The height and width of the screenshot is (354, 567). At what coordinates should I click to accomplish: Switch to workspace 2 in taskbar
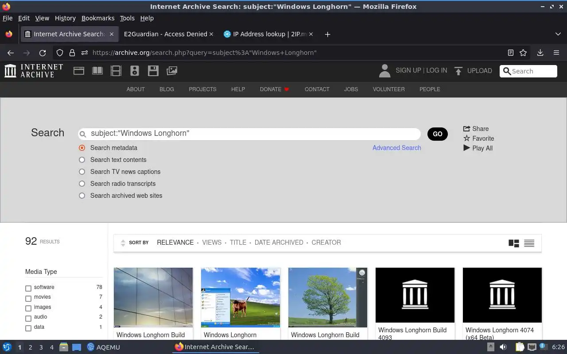[30, 347]
